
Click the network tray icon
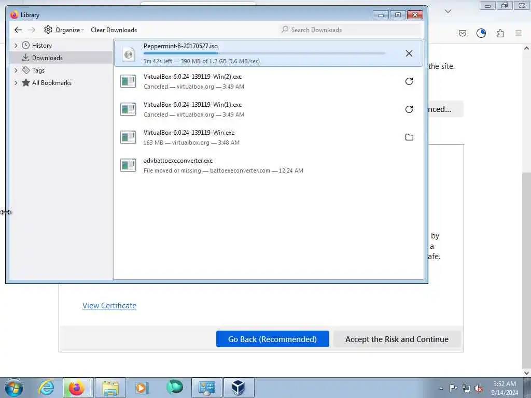pyautogui.click(x=466, y=388)
